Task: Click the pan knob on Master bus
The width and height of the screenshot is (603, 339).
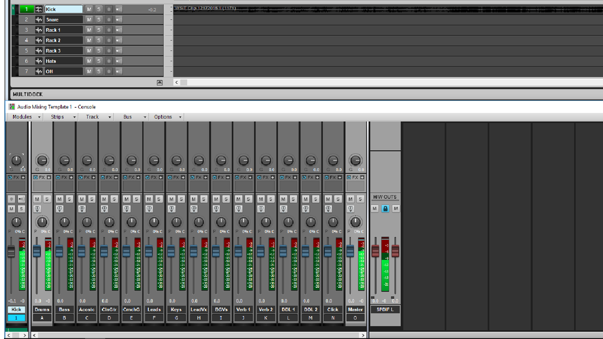Action: tap(356, 222)
